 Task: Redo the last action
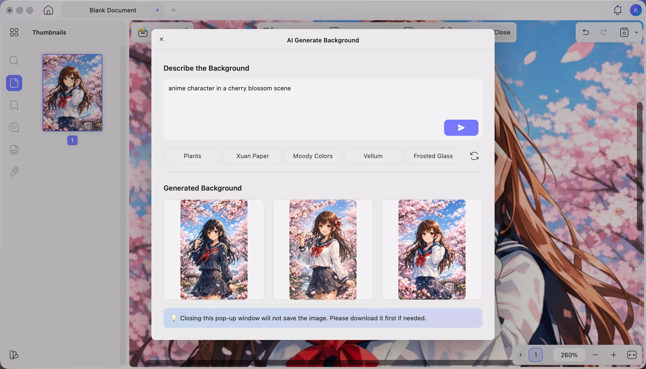[604, 33]
